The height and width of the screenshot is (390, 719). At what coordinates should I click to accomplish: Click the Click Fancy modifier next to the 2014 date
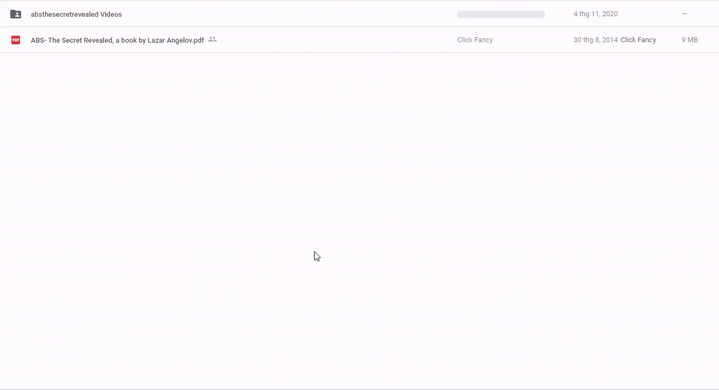tap(638, 40)
